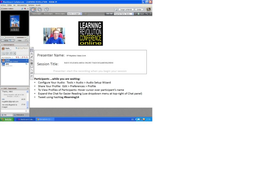This screenshot has width=257, height=192.
Task: Click the raise hand icon
Action: coord(11,53)
